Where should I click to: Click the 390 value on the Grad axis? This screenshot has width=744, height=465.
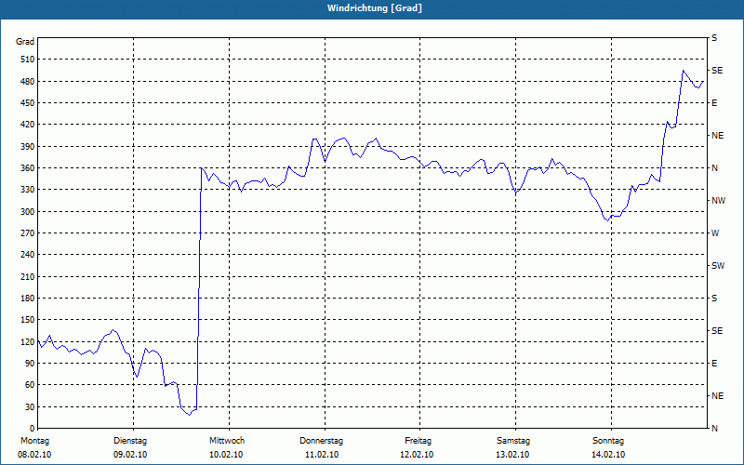pos(27,147)
